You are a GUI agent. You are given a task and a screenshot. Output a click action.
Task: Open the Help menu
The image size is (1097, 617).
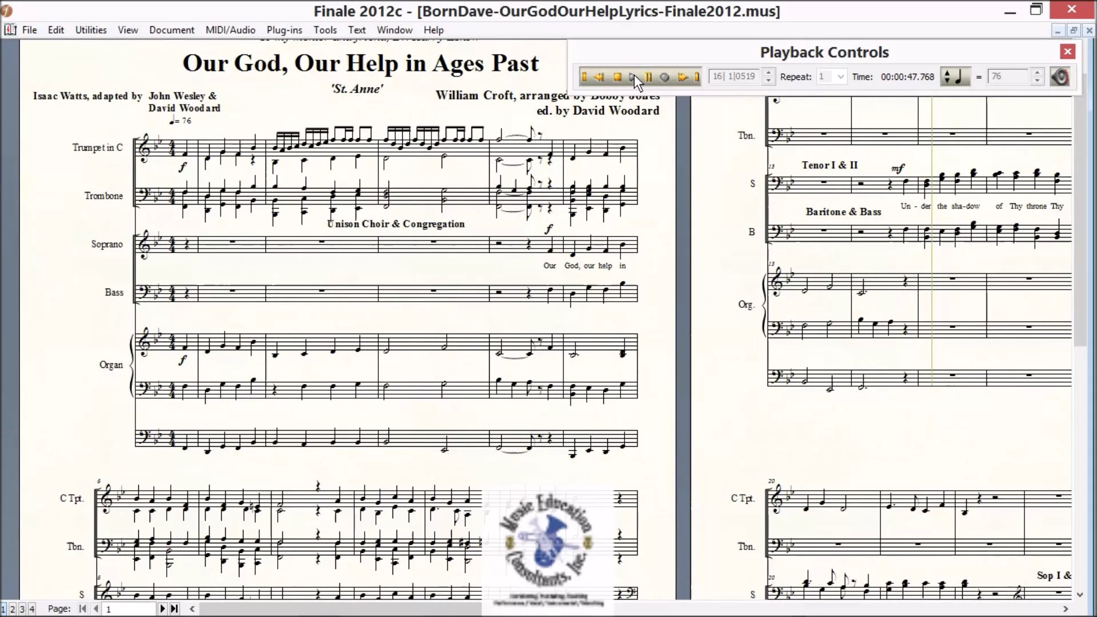point(434,30)
